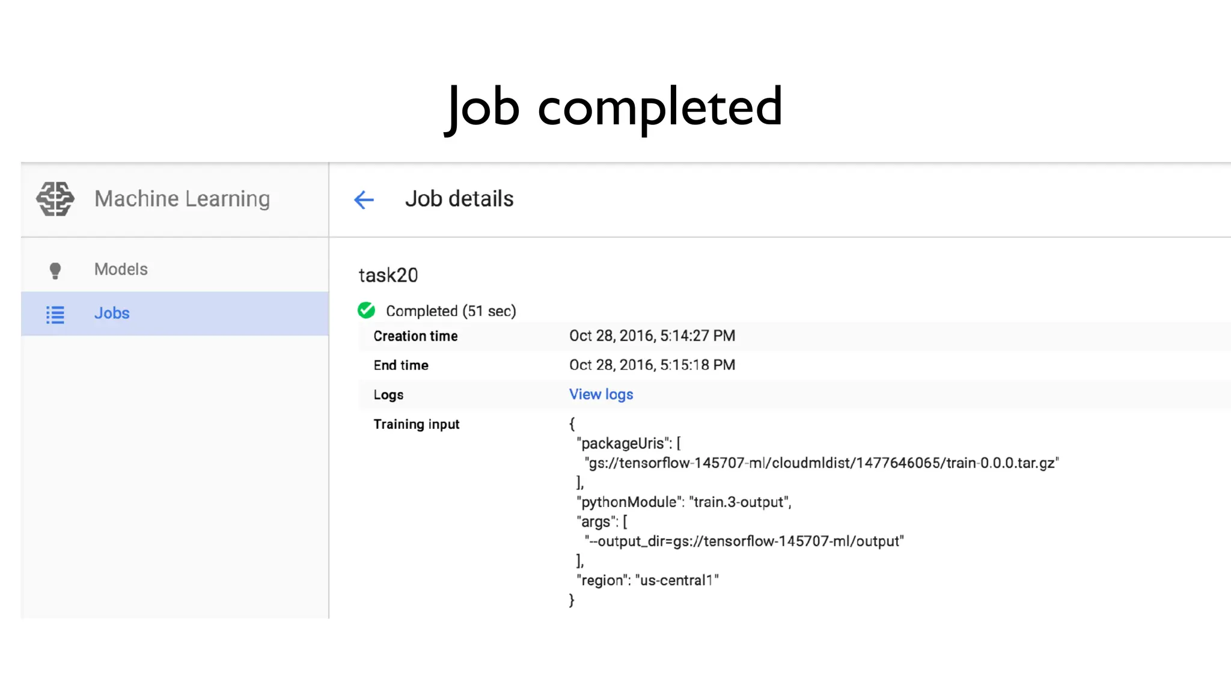Click the Job details page heading
This screenshot has width=1231, height=692.
(459, 199)
